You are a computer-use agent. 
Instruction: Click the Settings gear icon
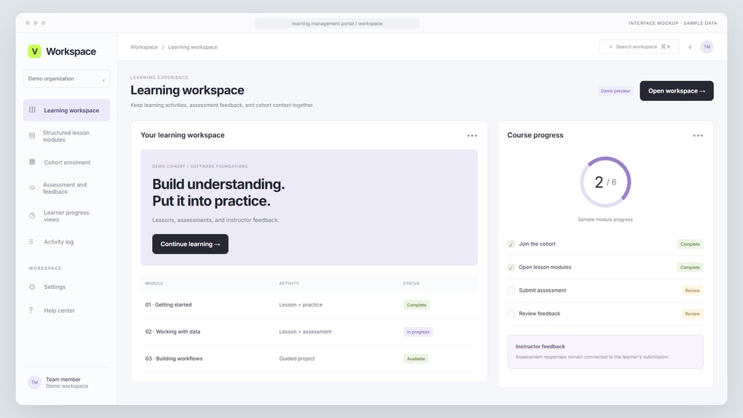32,287
